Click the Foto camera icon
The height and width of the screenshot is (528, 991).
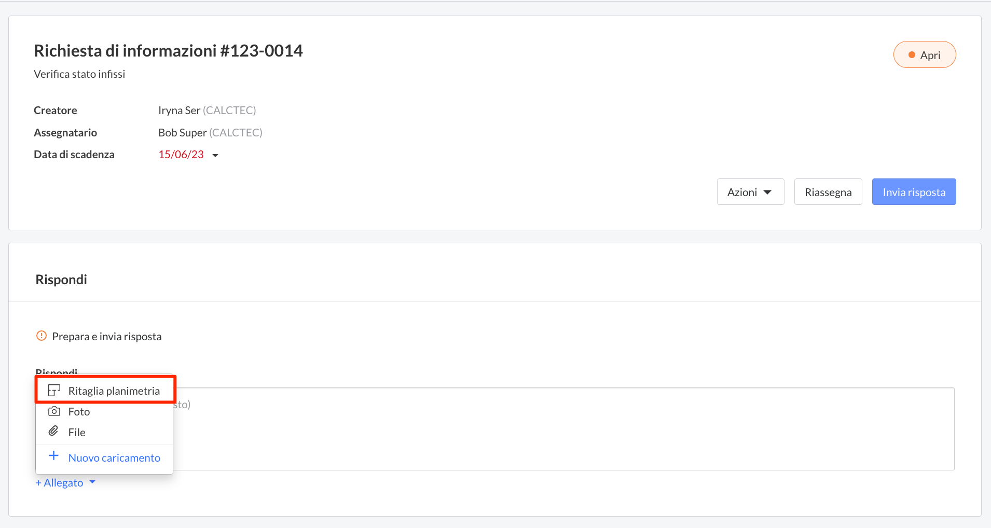[x=54, y=411]
